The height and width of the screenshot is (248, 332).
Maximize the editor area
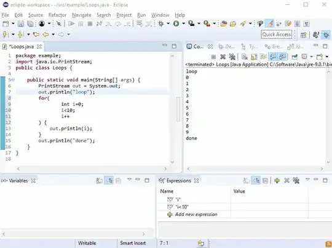[174, 46]
